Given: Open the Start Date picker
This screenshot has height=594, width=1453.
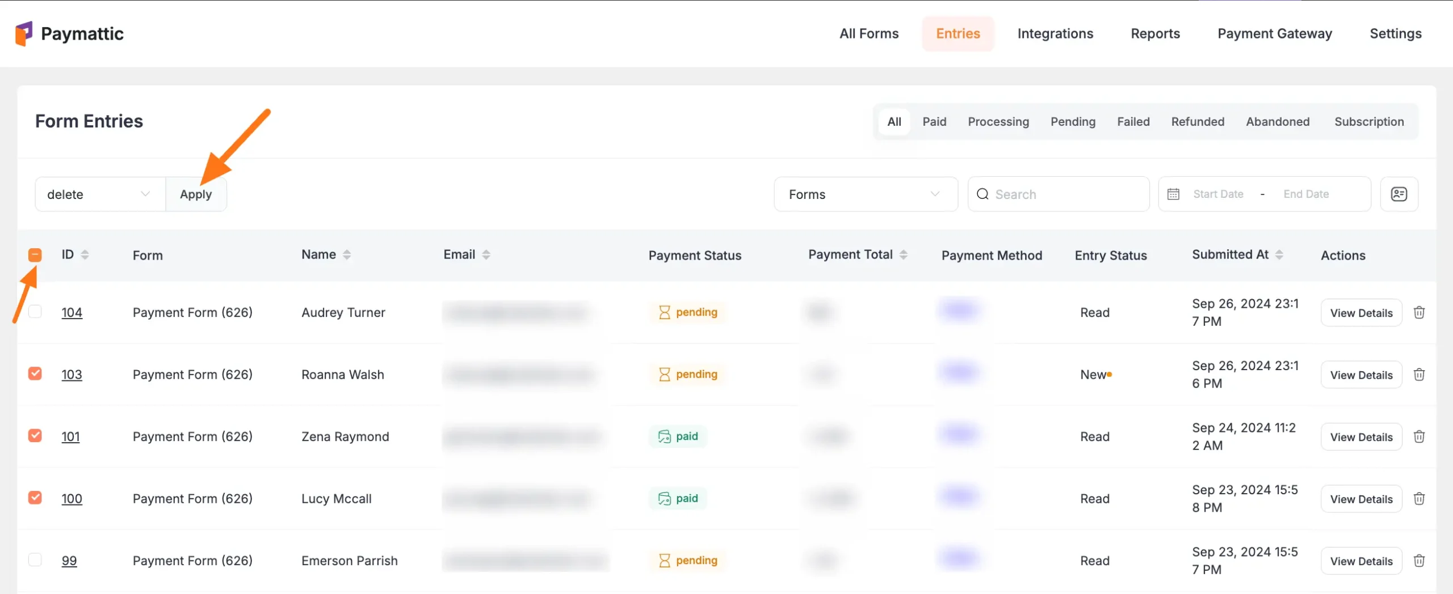Looking at the screenshot, I should (x=1217, y=194).
